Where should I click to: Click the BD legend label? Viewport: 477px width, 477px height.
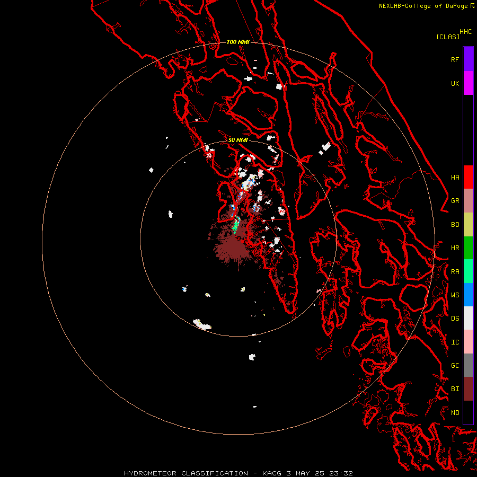pyautogui.click(x=455, y=225)
